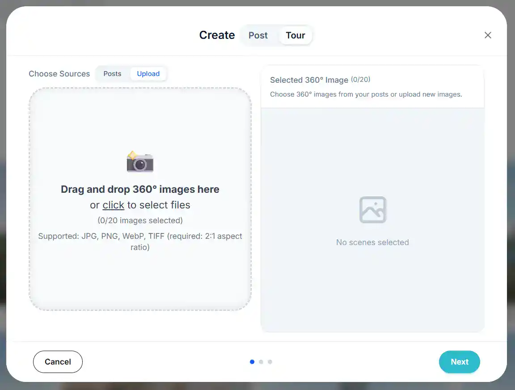Switch to the Post tab
Image resolution: width=515 pixels, height=390 pixels.
pyautogui.click(x=258, y=35)
